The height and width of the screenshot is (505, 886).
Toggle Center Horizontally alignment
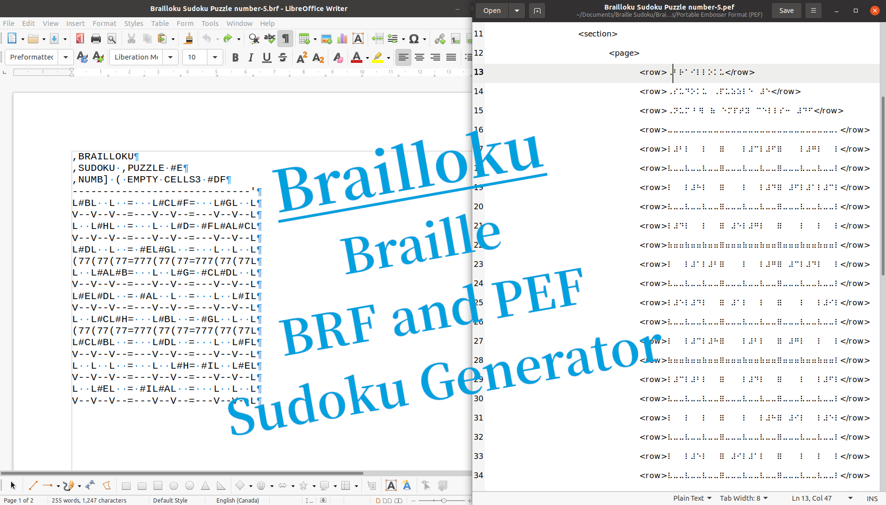419,58
